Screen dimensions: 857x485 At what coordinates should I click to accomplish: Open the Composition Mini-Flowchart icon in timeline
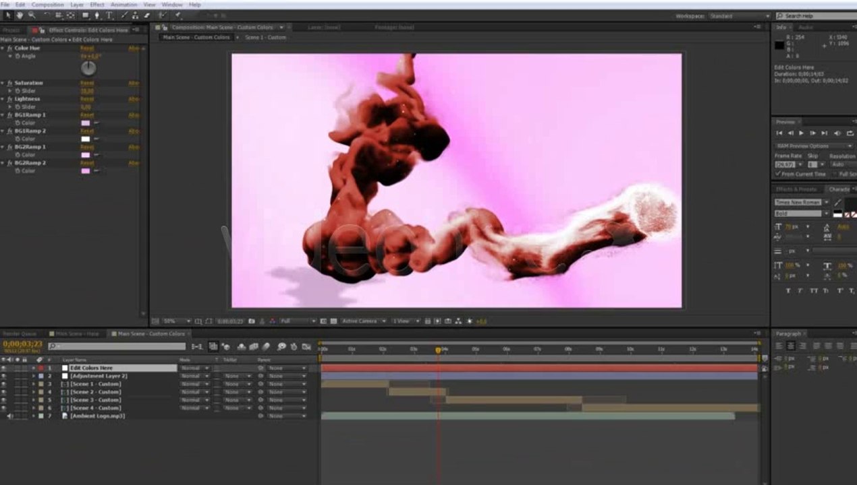click(196, 346)
